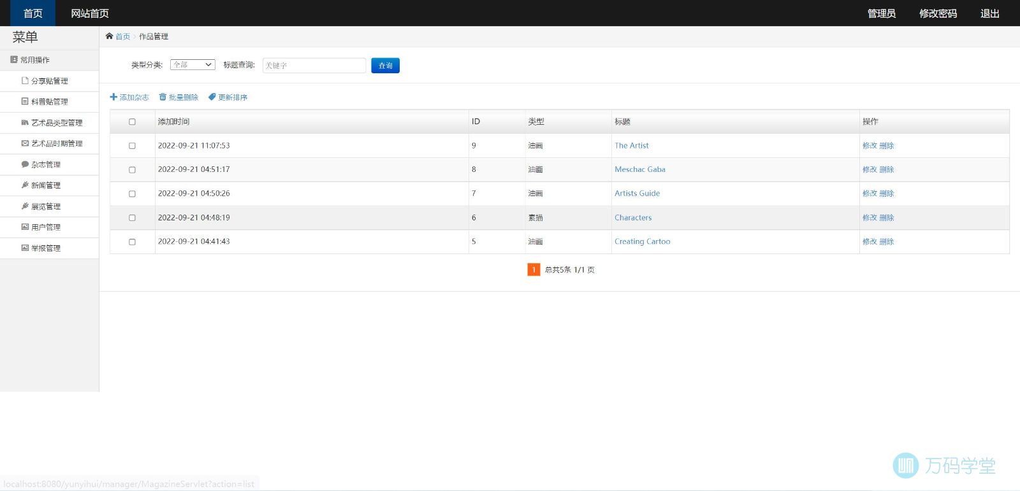Click the 查询 search button

pos(385,66)
